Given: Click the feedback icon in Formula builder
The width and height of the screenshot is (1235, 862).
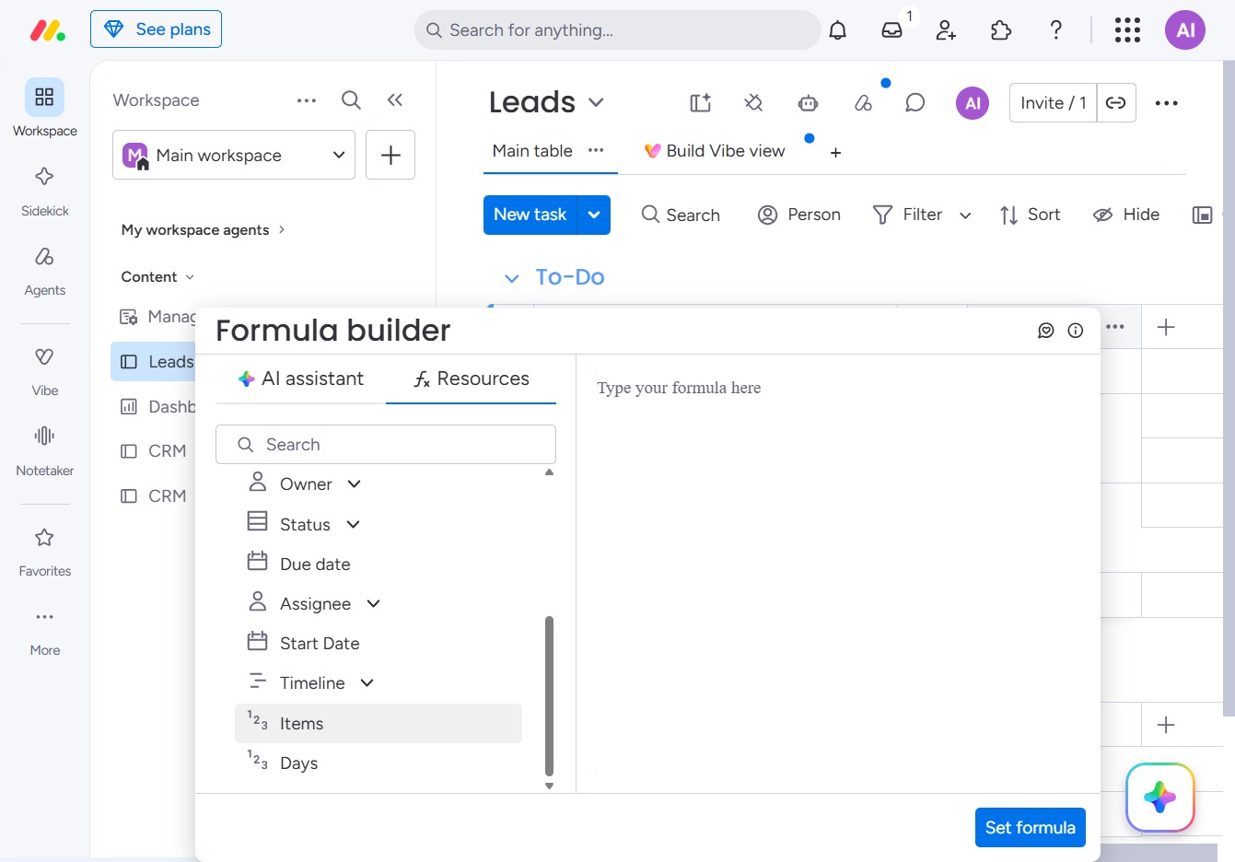Looking at the screenshot, I should (x=1046, y=331).
